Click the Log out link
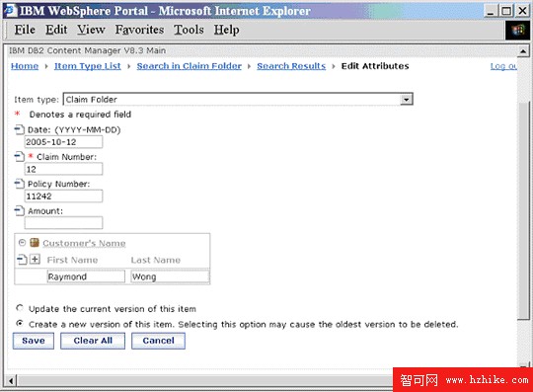Screen dimensions: 533x392 [503, 66]
